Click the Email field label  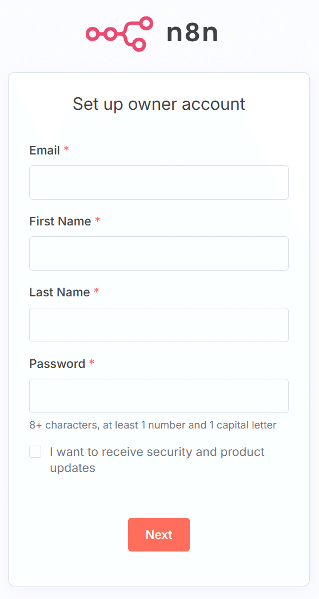45,150
